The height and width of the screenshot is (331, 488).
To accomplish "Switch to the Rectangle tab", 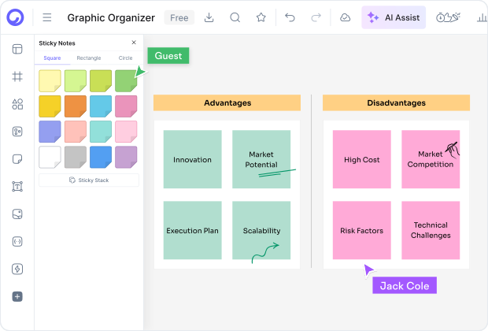I will pyautogui.click(x=88, y=58).
